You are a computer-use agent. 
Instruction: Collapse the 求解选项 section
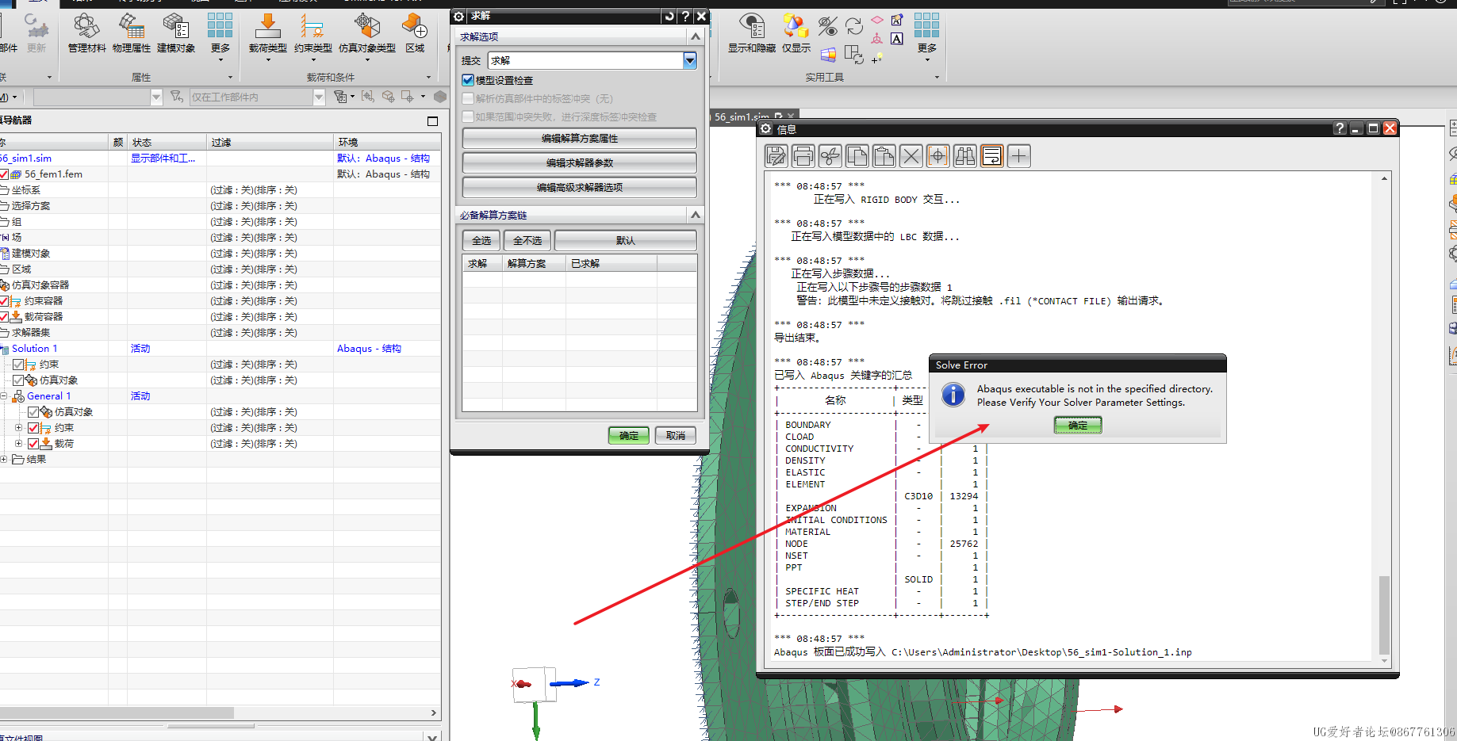tap(696, 36)
